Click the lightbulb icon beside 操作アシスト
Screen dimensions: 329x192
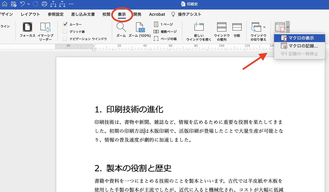point(173,14)
